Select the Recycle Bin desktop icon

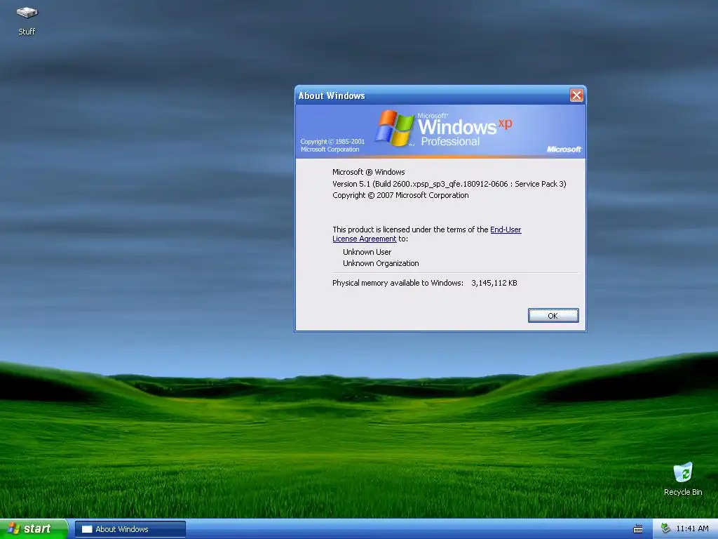(683, 479)
